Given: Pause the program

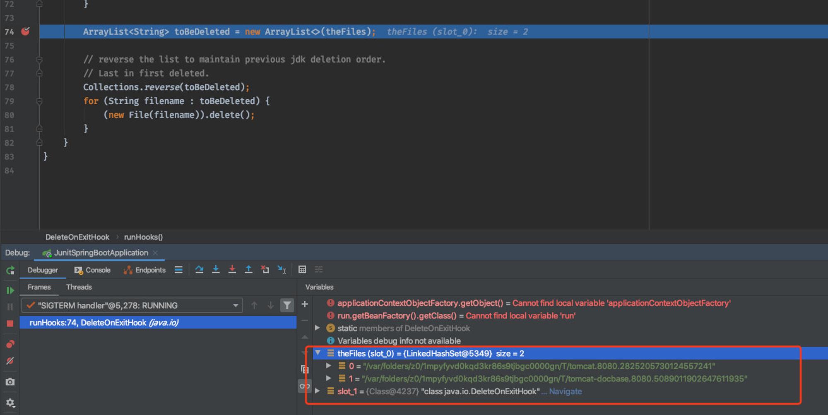Looking at the screenshot, I should coord(10,307).
